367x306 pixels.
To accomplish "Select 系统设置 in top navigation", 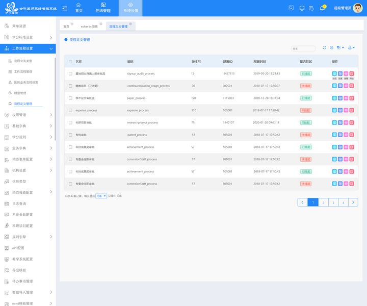I will [130, 8].
